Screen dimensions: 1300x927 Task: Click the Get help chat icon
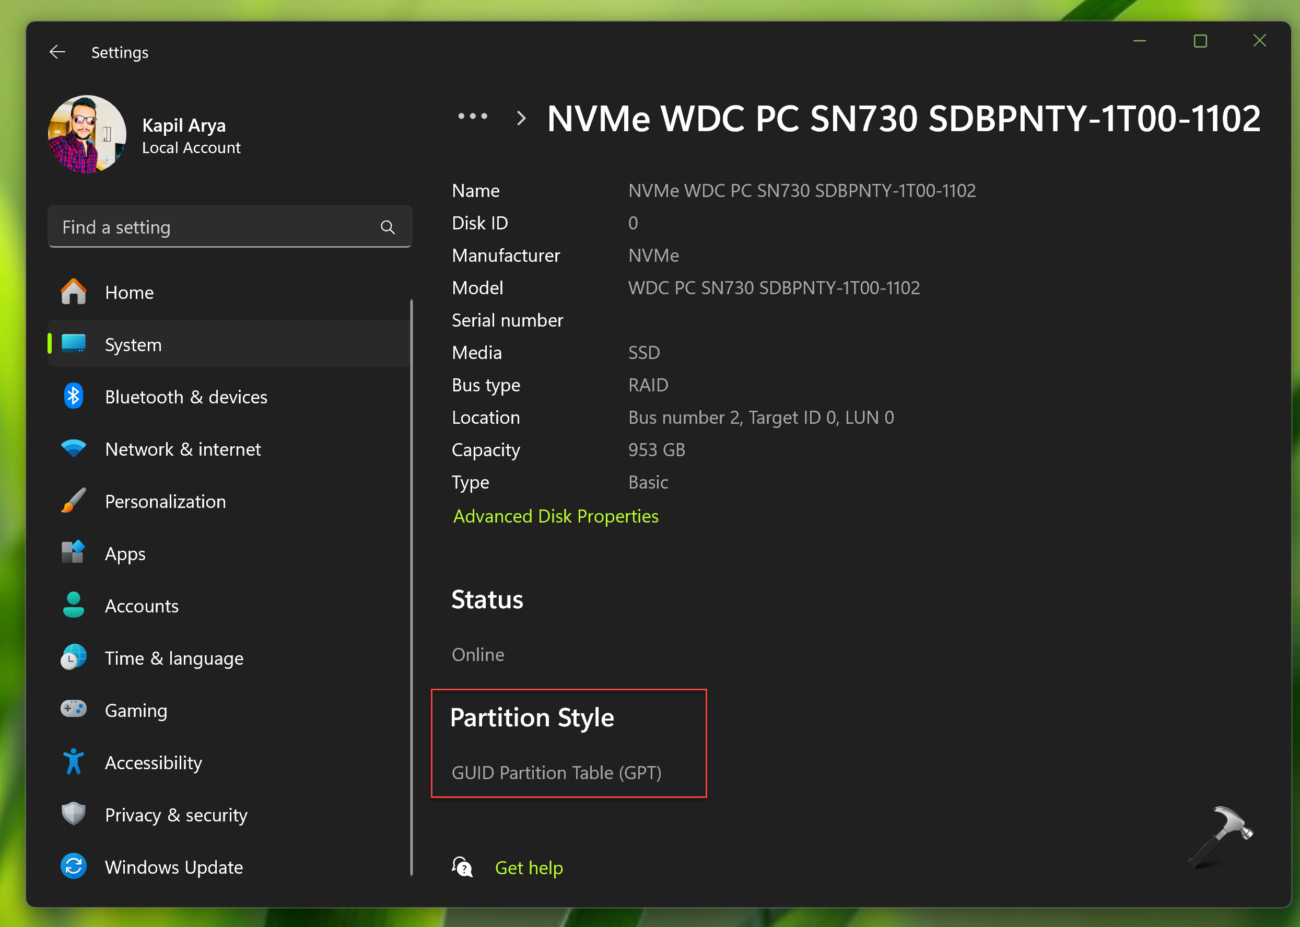pyautogui.click(x=462, y=867)
